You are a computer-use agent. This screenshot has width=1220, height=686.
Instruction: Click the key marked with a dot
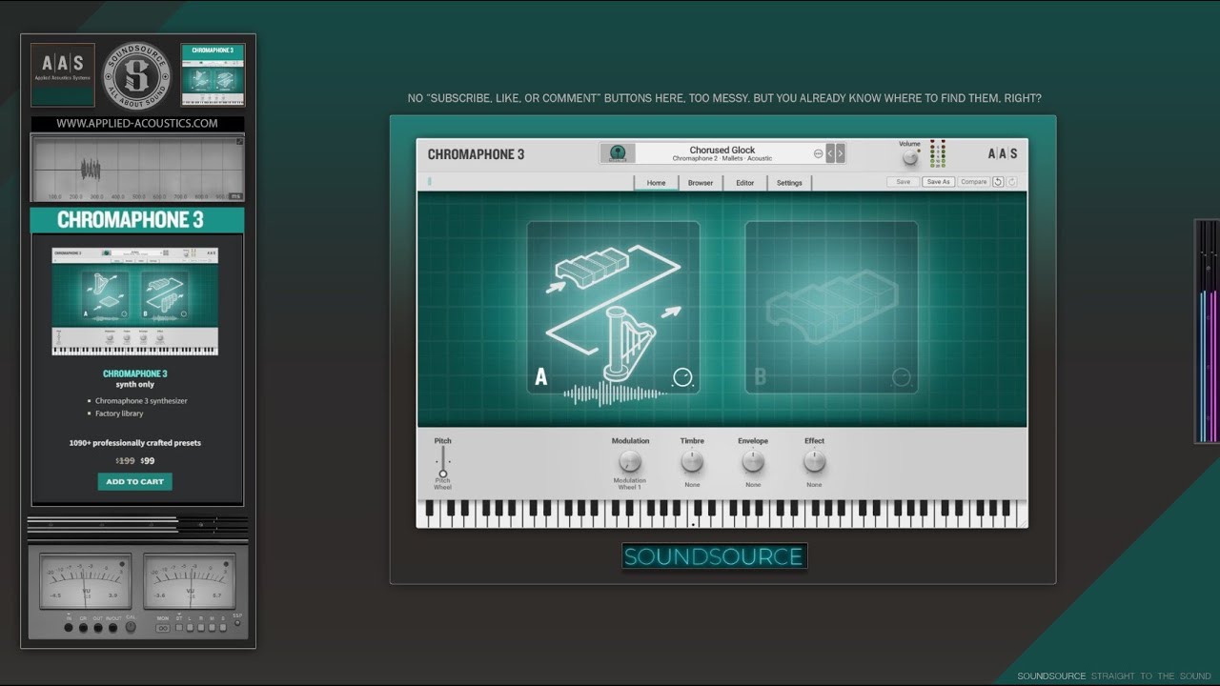693,514
